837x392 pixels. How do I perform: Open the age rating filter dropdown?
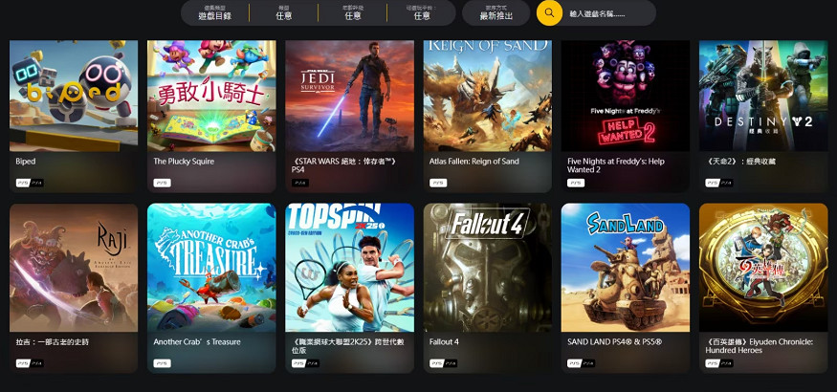tap(352, 12)
